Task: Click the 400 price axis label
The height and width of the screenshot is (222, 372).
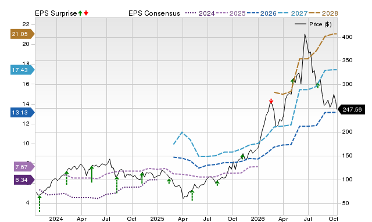Action: [348, 37]
